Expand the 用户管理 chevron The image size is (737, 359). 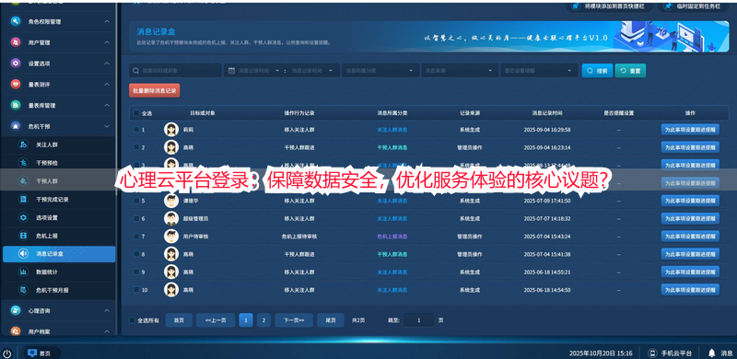107,42
